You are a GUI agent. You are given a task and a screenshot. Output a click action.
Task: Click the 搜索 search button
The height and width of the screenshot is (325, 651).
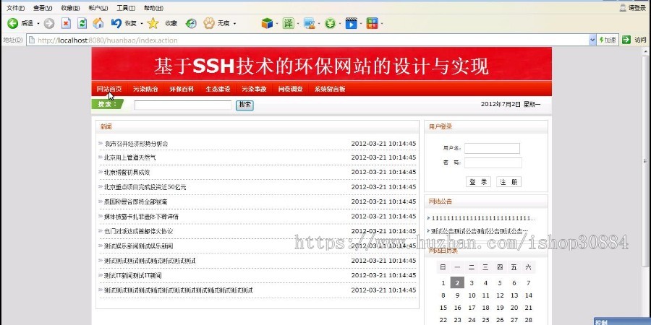[245, 105]
